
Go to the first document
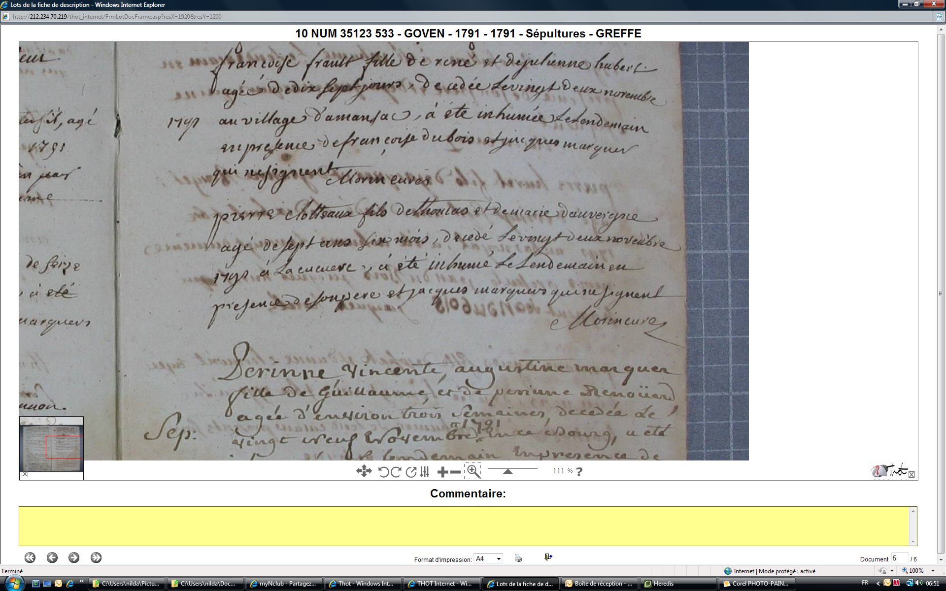click(x=30, y=558)
